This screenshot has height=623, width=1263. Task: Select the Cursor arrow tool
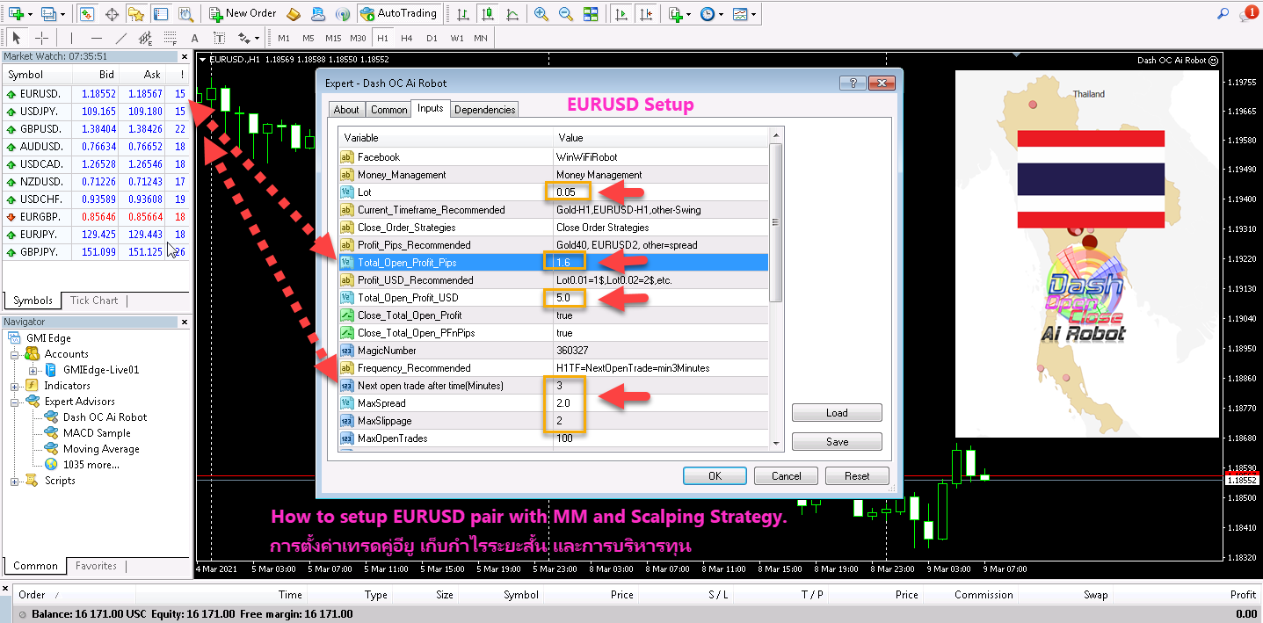pyautogui.click(x=17, y=38)
